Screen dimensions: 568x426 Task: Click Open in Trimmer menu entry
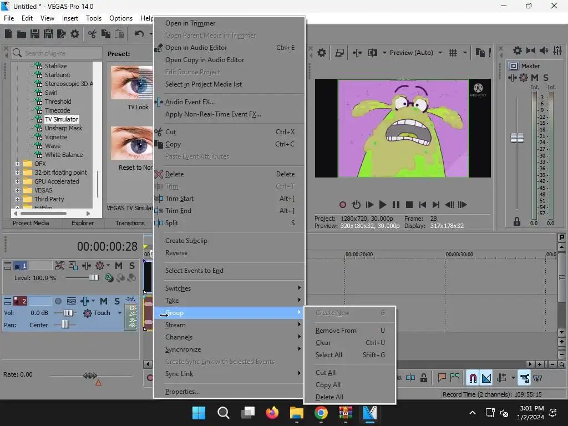pos(230,23)
